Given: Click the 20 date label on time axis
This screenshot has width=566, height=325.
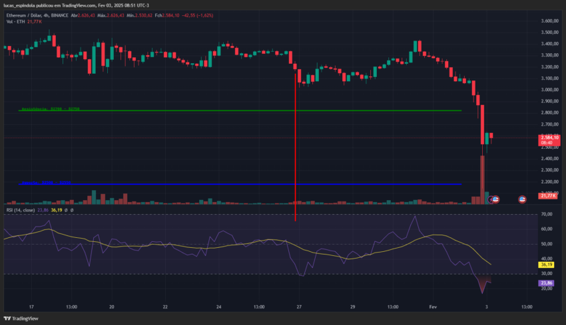Looking at the screenshot, I should [x=112, y=307].
